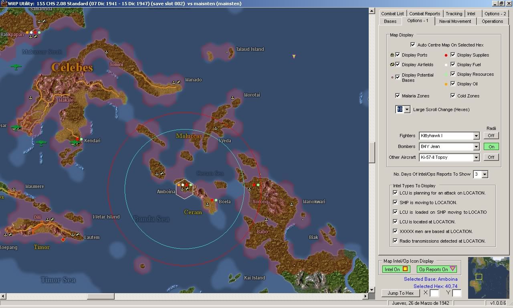Viewport: 513px width, 308px height.
Task: Switch to the Options - 2 tab
Action: [495, 14]
